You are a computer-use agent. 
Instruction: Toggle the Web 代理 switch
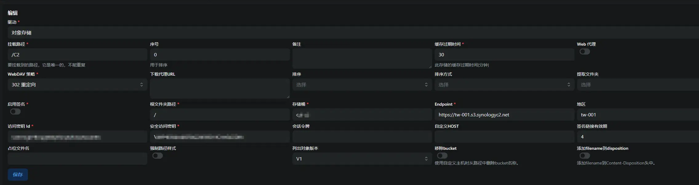click(585, 52)
